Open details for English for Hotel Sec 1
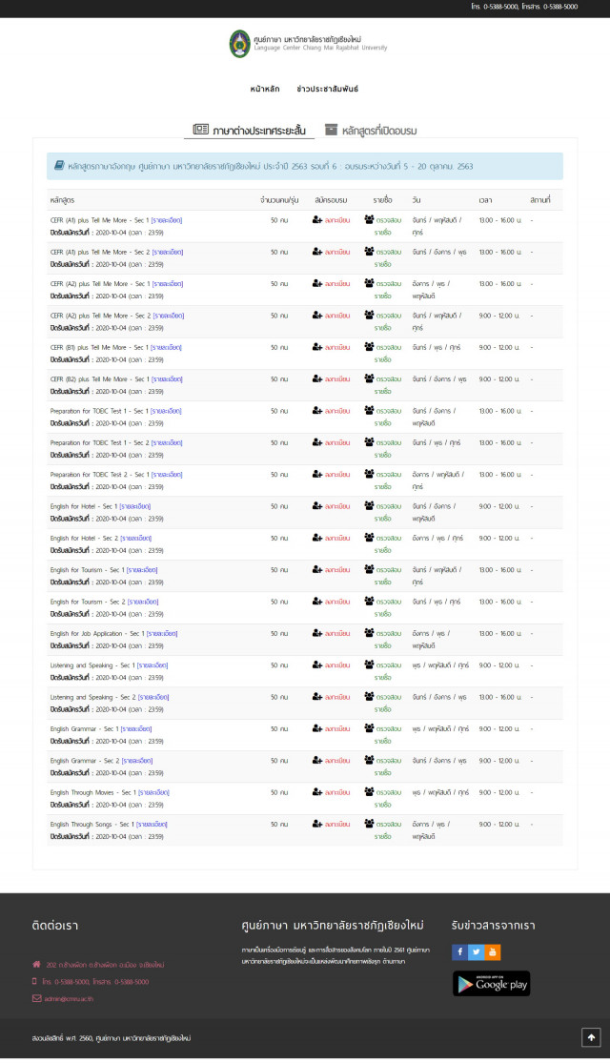610x1063 pixels. tap(135, 507)
